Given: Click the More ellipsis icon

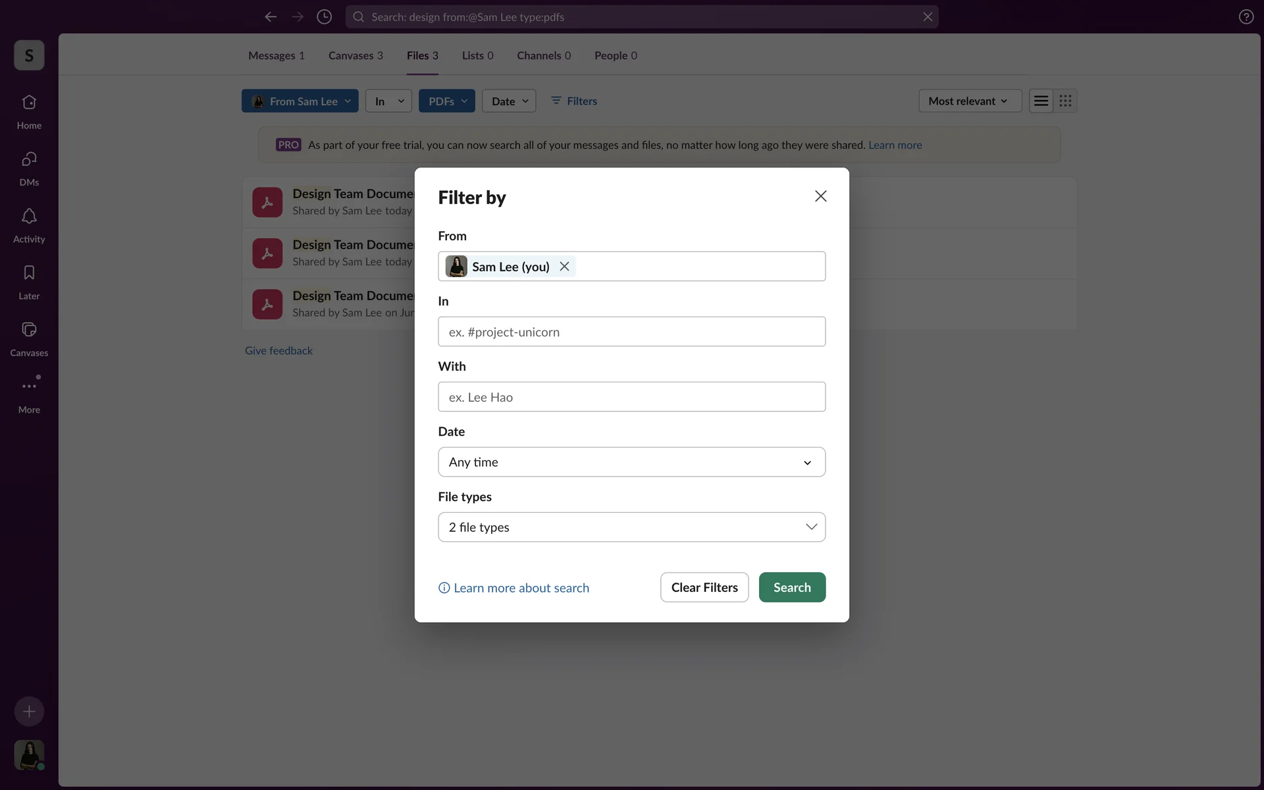Looking at the screenshot, I should tap(29, 386).
